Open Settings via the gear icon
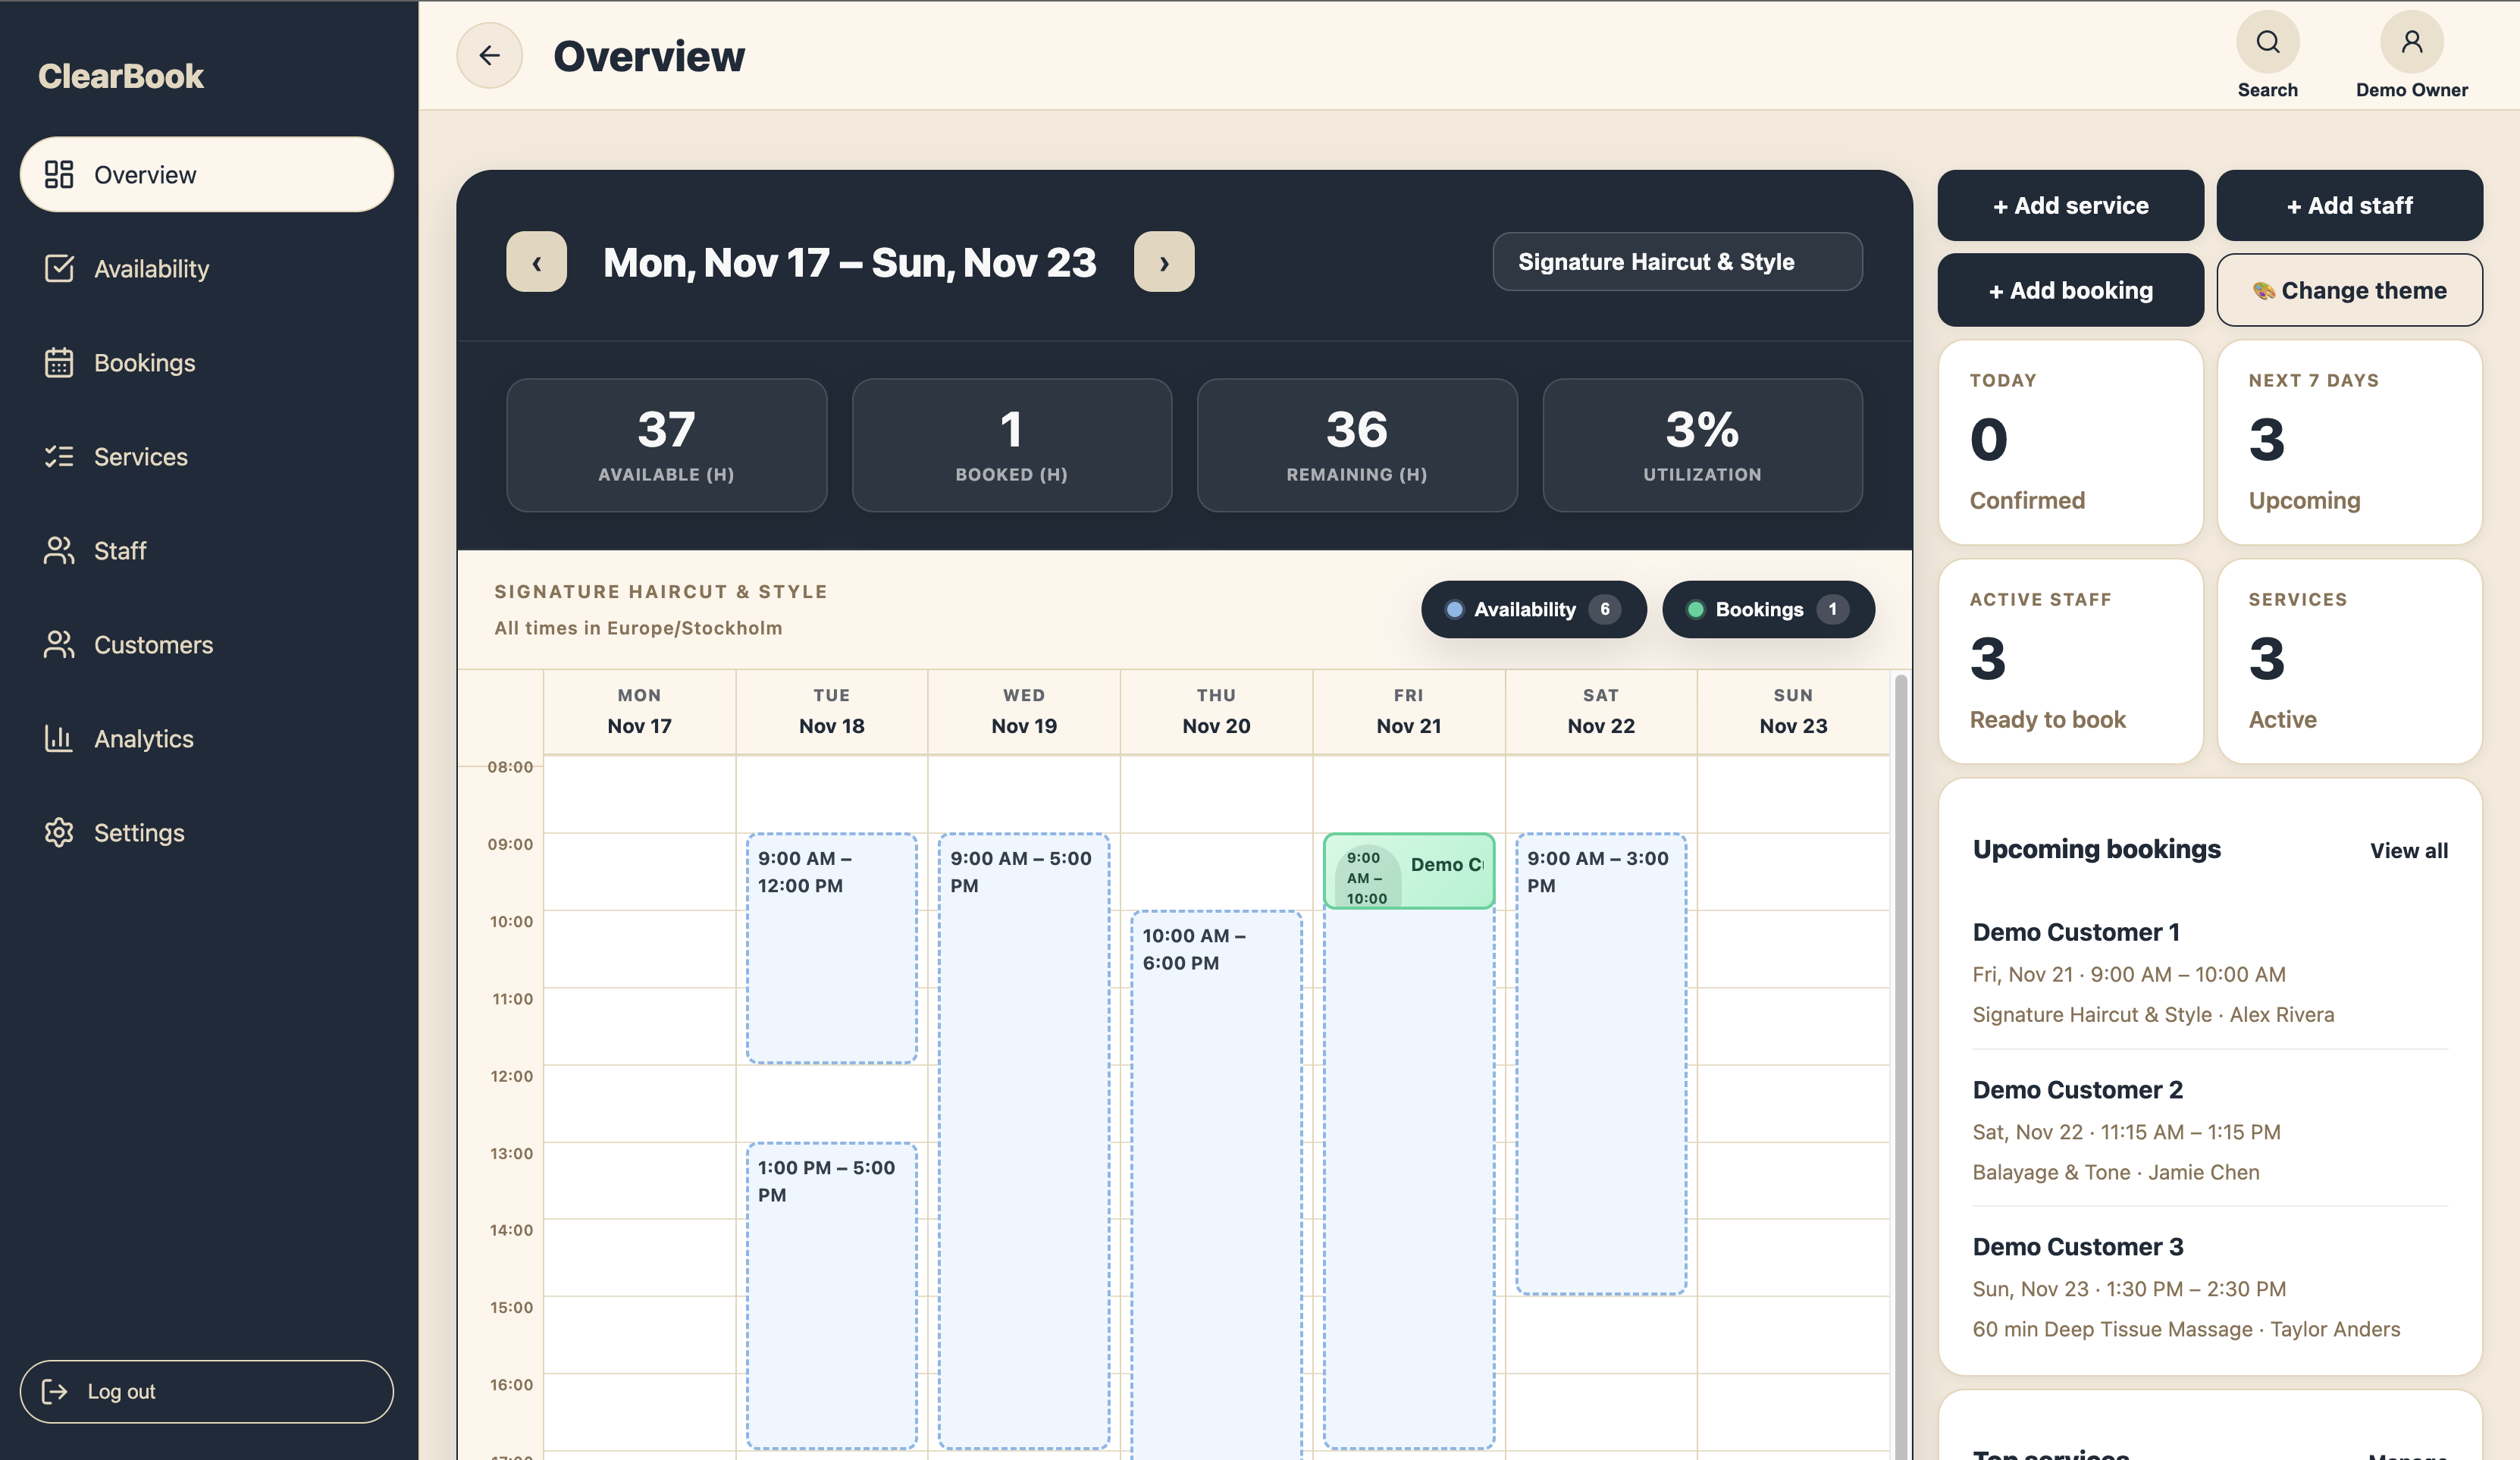This screenshot has width=2520, height=1460. [60, 832]
